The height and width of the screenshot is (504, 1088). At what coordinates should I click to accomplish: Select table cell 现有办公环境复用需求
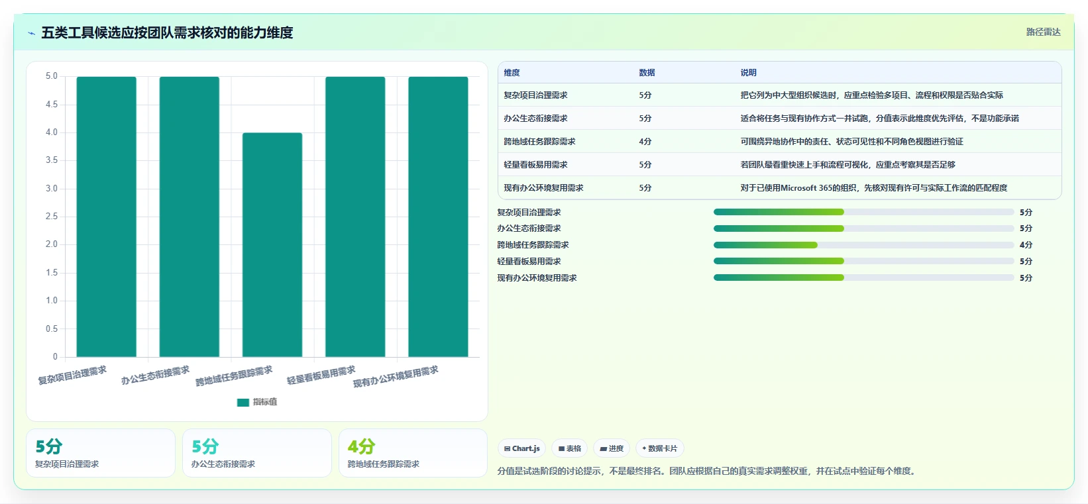[x=543, y=188]
